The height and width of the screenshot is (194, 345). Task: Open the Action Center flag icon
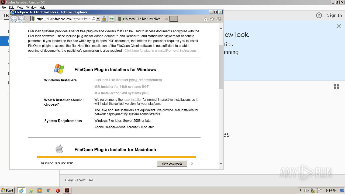[319, 190]
